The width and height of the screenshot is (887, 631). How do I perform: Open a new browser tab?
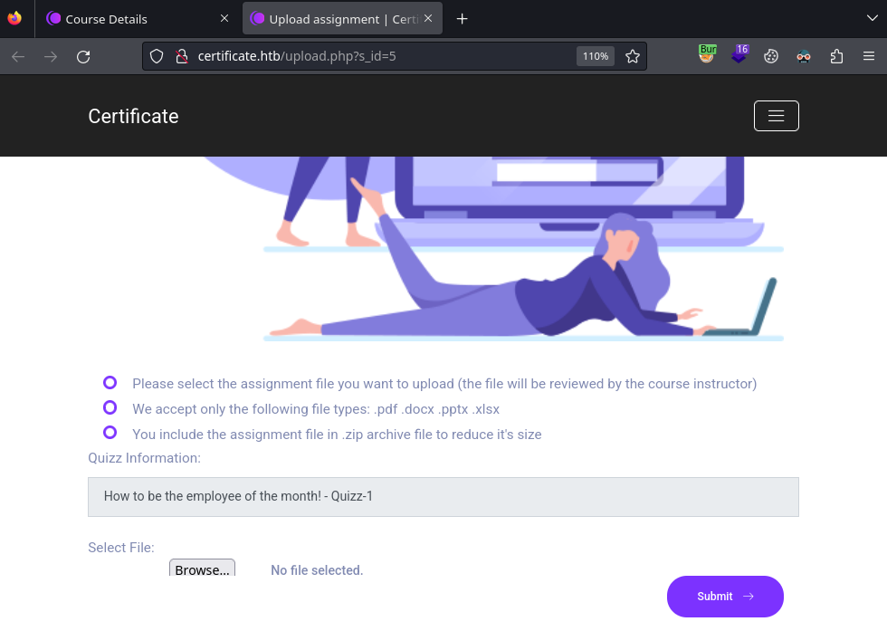463,19
